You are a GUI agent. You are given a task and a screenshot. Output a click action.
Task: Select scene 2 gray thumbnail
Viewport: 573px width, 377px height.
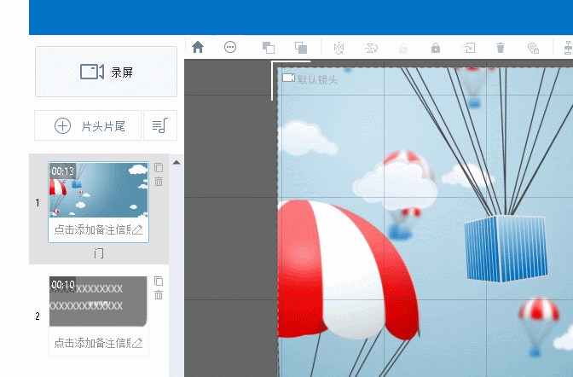coord(98,301)
